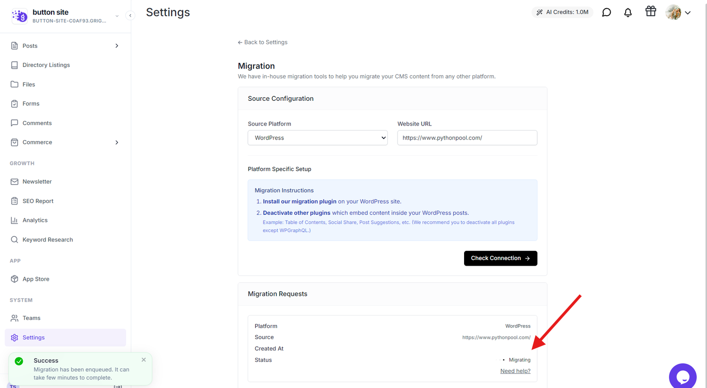Open the Need help? link

pos(515,371)
